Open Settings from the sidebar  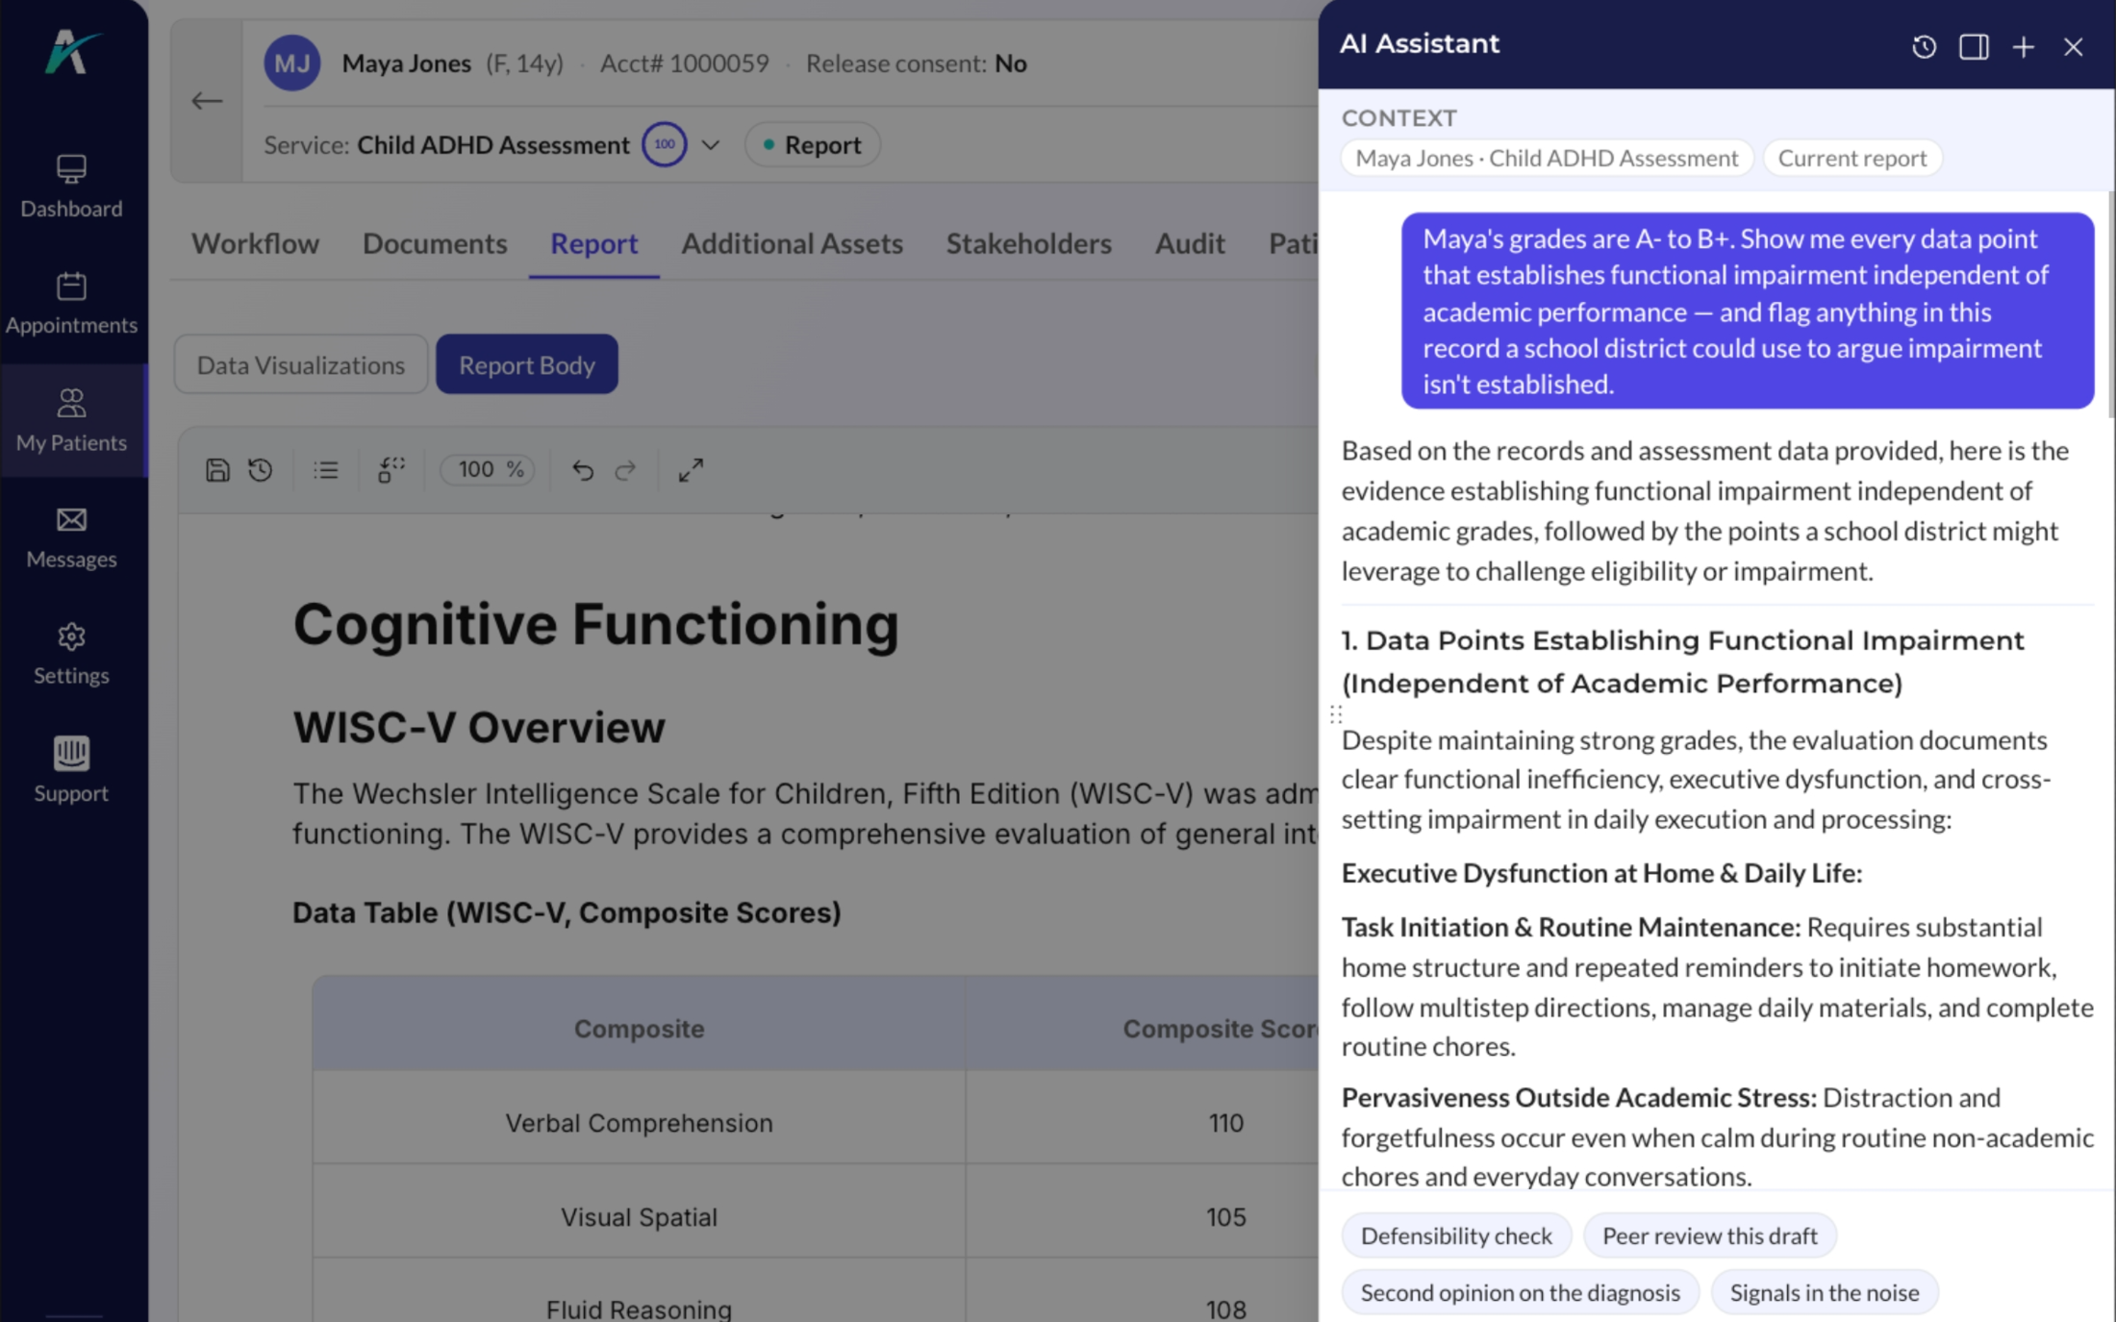[71, 654]
